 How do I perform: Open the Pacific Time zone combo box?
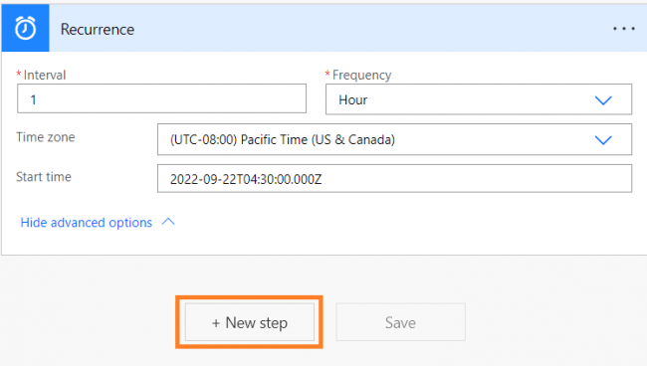pos(394,139)
